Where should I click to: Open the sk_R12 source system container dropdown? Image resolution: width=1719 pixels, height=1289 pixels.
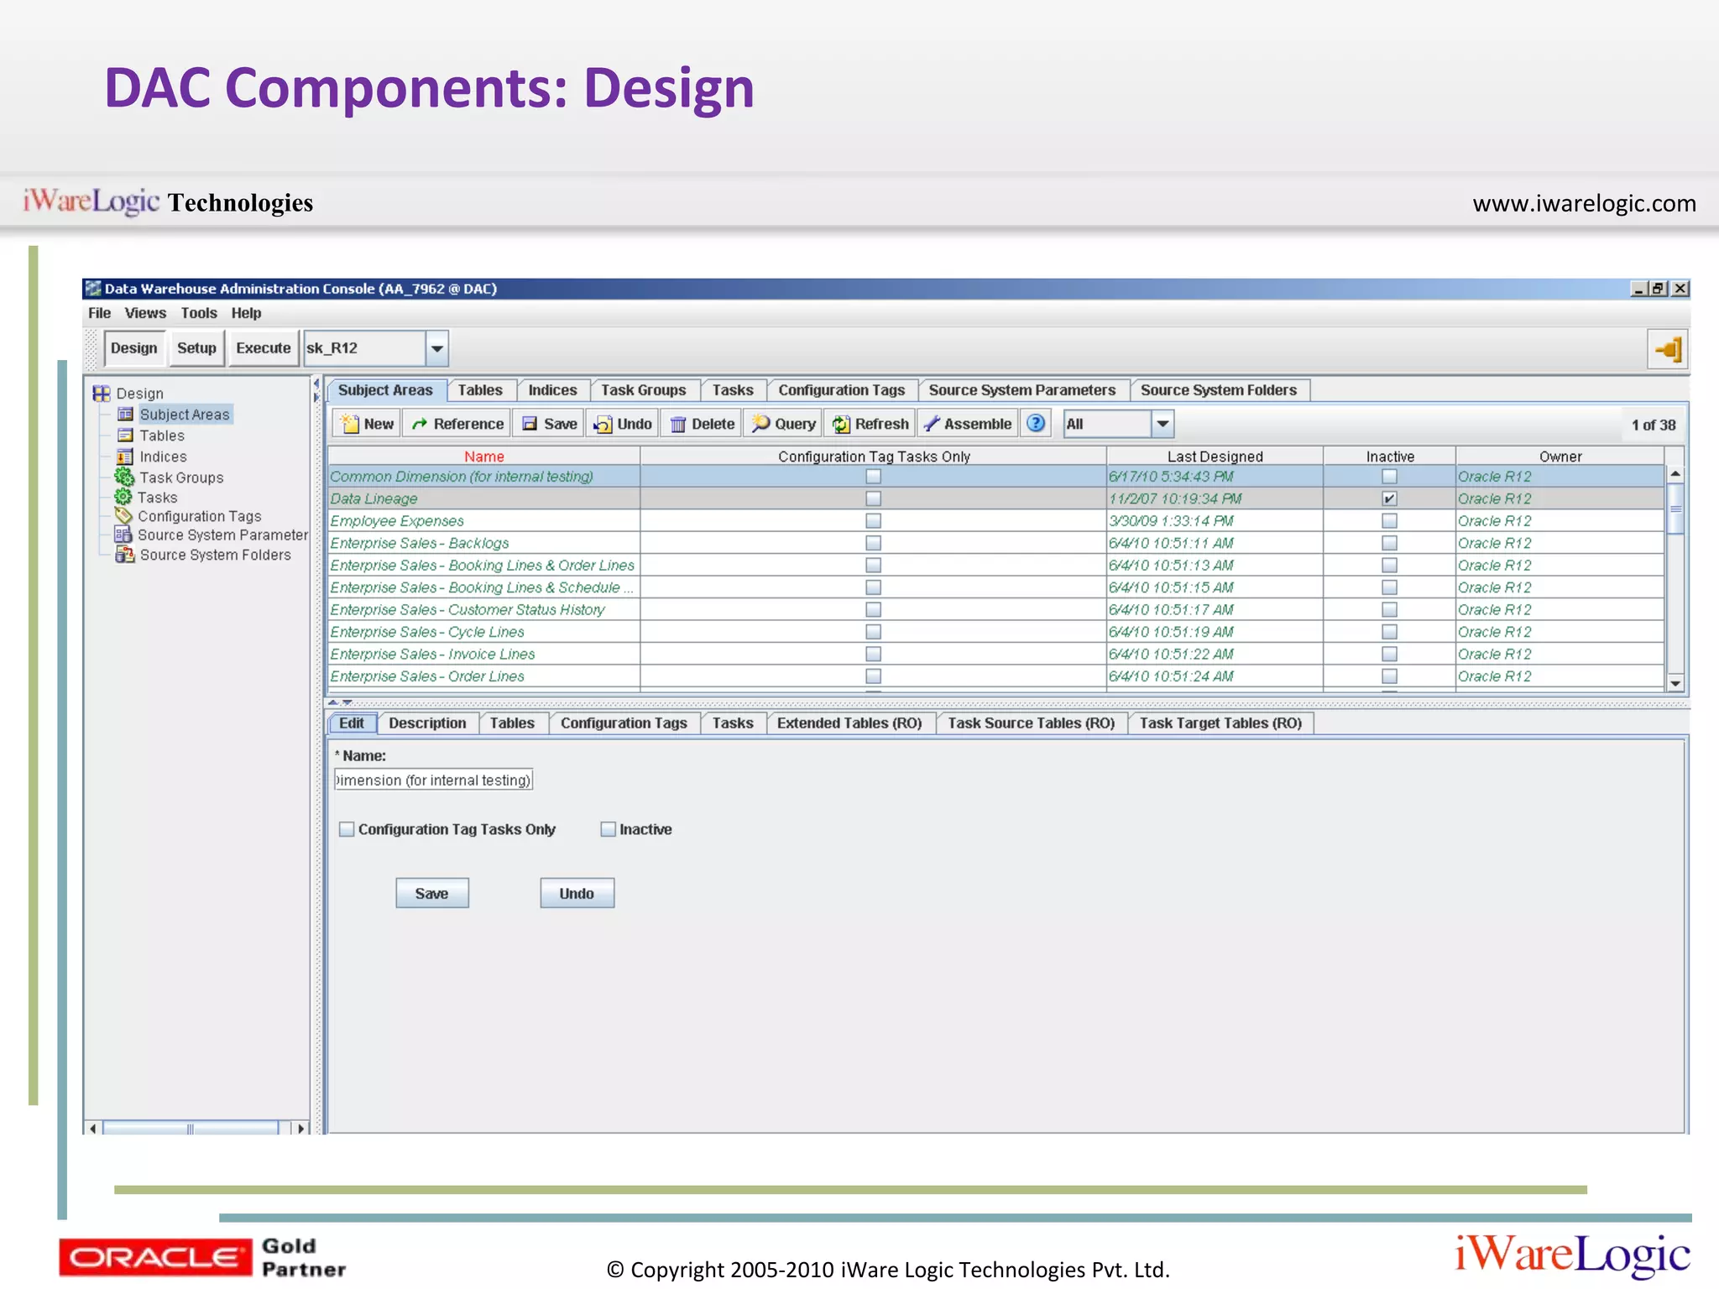click(436, 348)
